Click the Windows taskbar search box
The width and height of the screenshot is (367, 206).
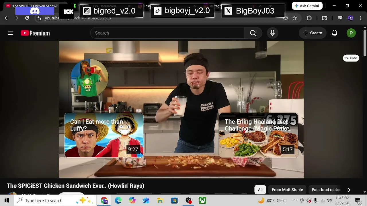click(x=55, y=201)
